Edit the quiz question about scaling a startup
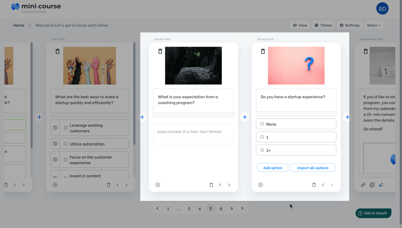The width and height of the screenshot is (402, 228). (x=89, y=101)
